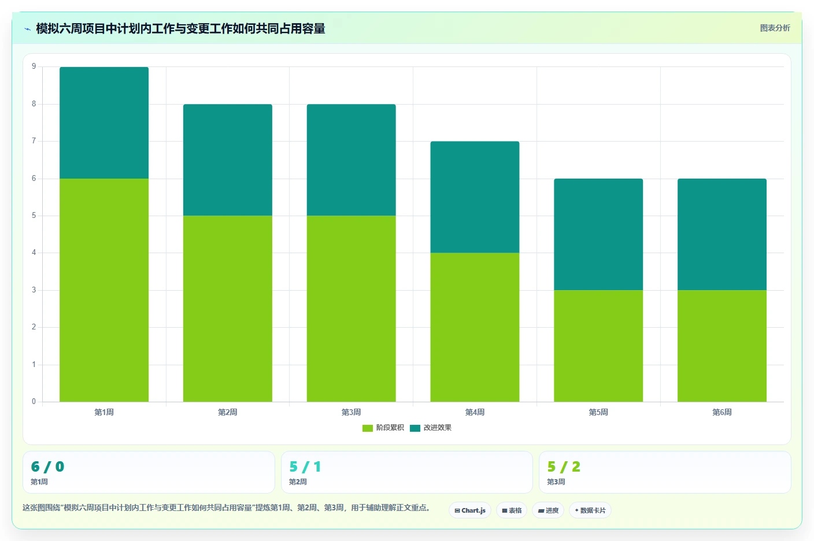Click the 第5周 x-axis label
814x541 pixels.
(598, 412)
